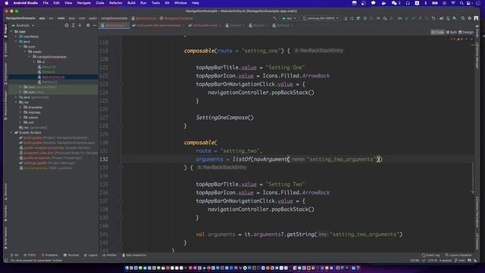Collapse the res folder node
485x273 pixels.
[x=16, y=102]
